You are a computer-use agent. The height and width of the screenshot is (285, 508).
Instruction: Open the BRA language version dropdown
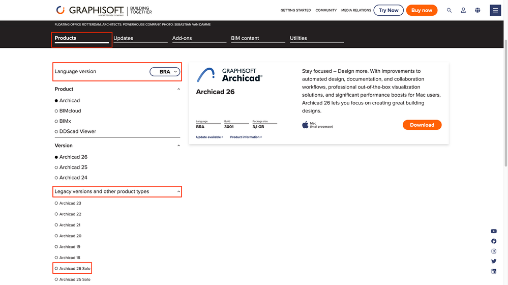(165, 72)
